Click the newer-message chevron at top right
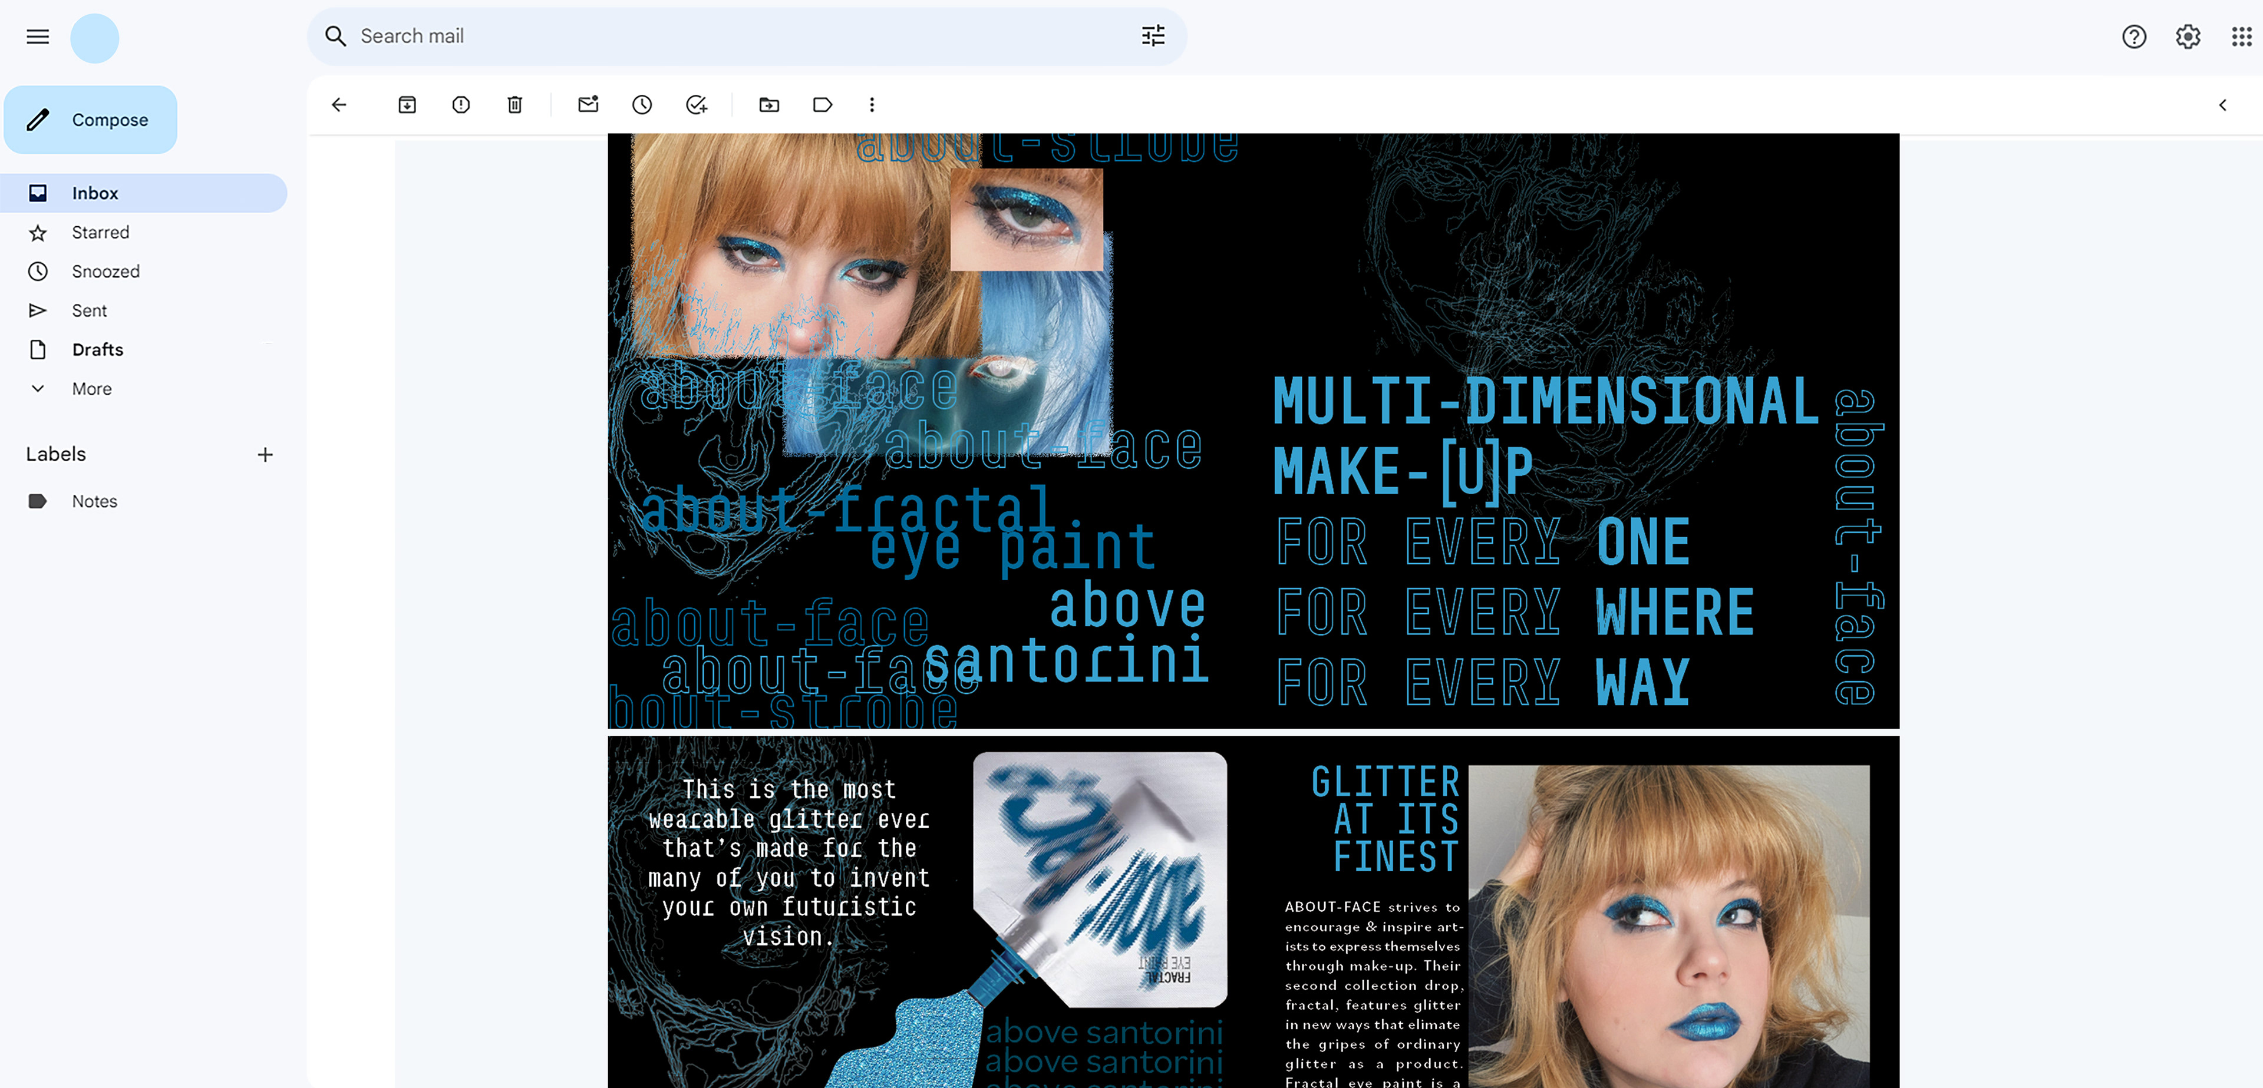Viewport: 2263px width, 1088px height. 2222,105
